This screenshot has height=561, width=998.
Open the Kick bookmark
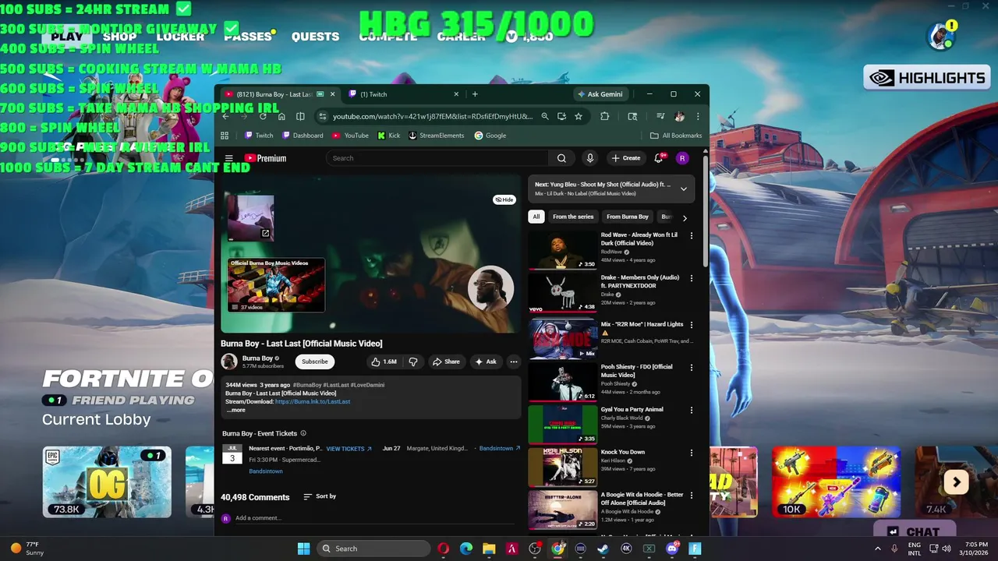[388, 136]
